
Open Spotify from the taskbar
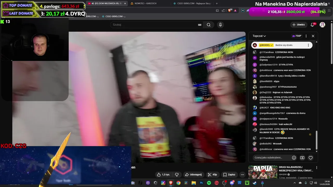click(209, 183)
